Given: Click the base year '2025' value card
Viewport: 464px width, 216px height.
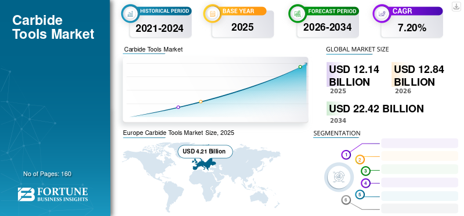Looking at the screenshot, I should pos(242,27).
